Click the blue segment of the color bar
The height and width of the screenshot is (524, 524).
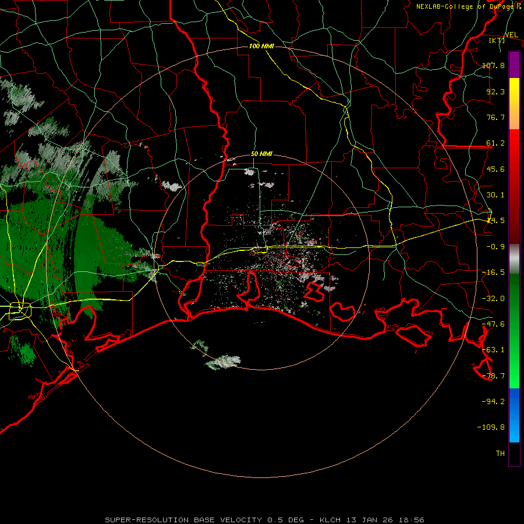click(514, 415)
